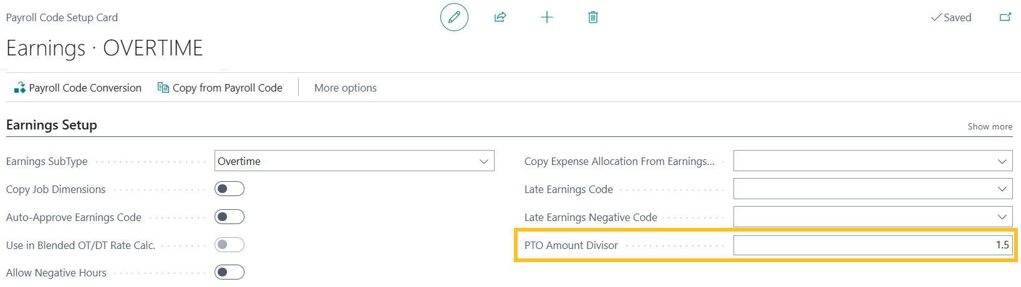
Task: Open the Earnings SubType dropdown
Action: 483,161
